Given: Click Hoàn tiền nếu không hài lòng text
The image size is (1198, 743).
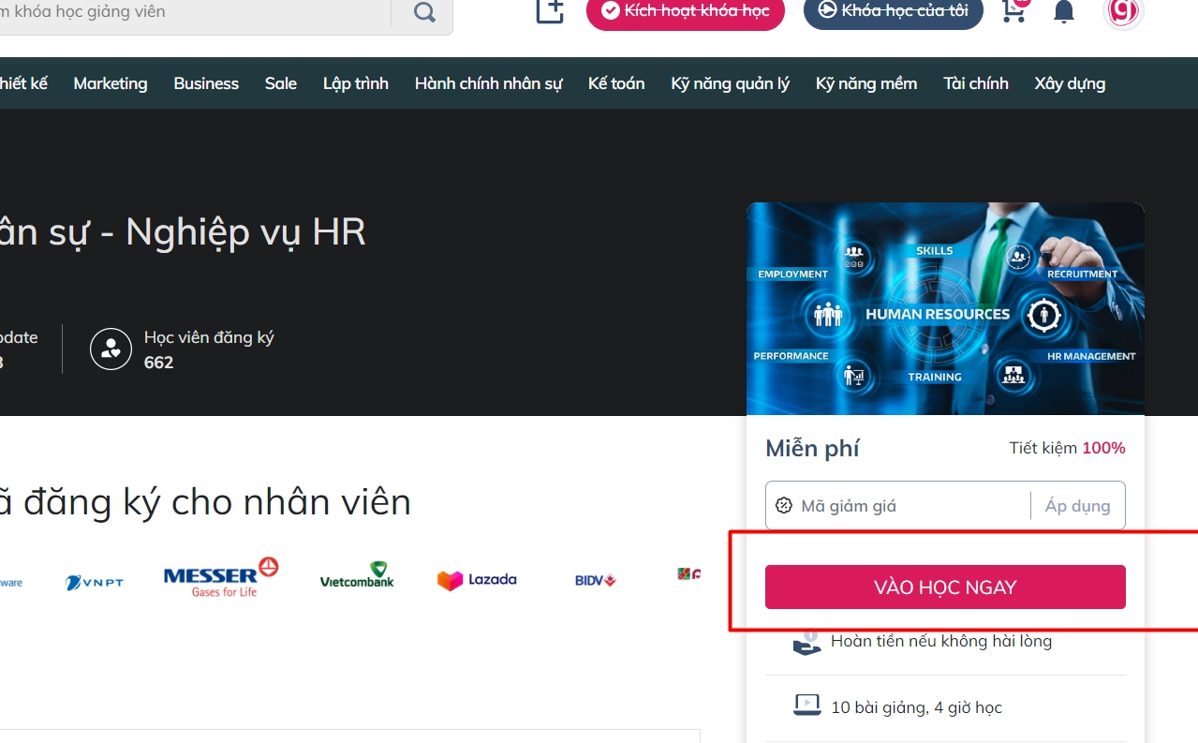Looking at the screenshot, I should pyautogui.click(x=941, y=642).
